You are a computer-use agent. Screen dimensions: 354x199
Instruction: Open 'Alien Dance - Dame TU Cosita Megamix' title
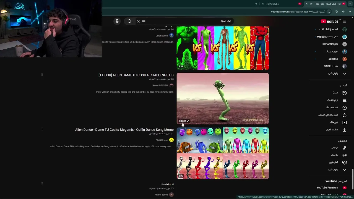click(x=124, y=130)
